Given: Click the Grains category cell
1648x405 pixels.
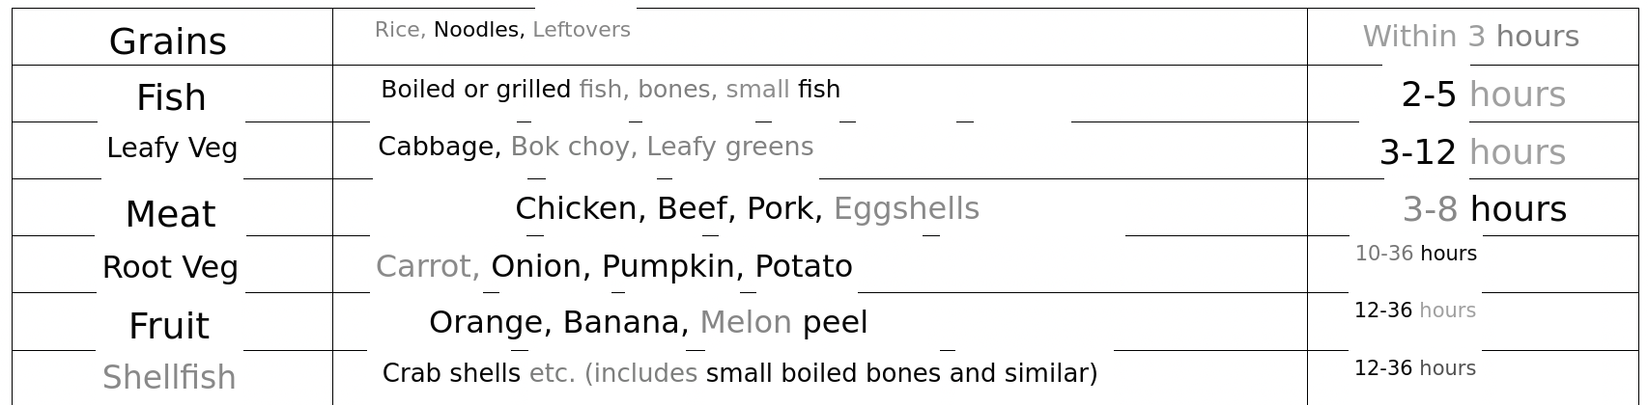Looking at the screenshot, I should pyautogui.click(x=168, y=41).
